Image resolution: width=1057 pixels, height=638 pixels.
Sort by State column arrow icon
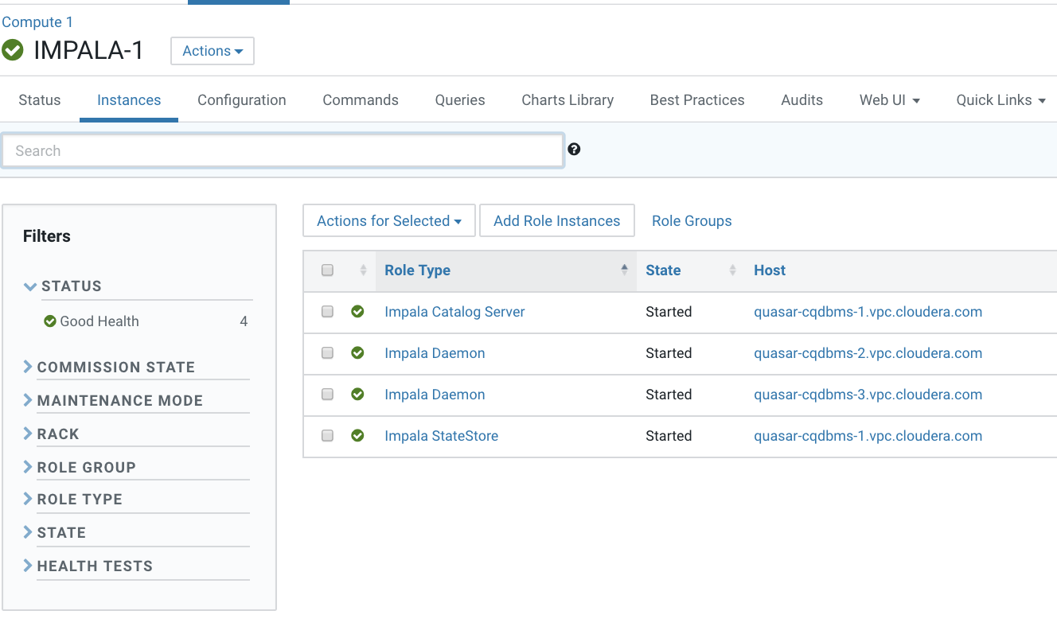point(732,270)
